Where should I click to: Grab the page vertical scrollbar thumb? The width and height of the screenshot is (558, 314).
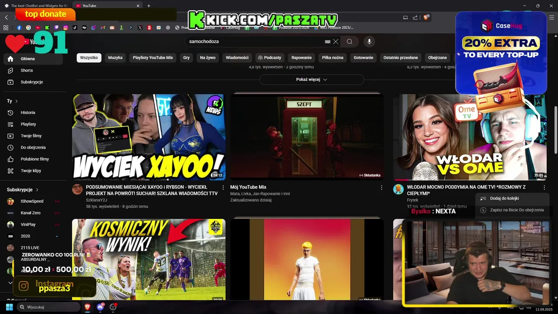coord(555,130)
